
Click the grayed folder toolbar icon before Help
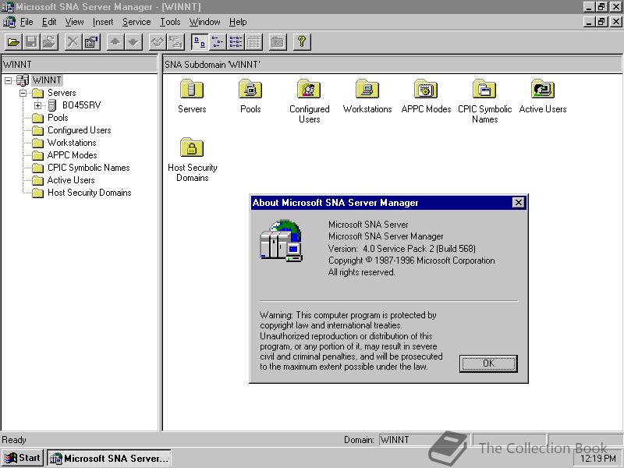click(278, 42)
